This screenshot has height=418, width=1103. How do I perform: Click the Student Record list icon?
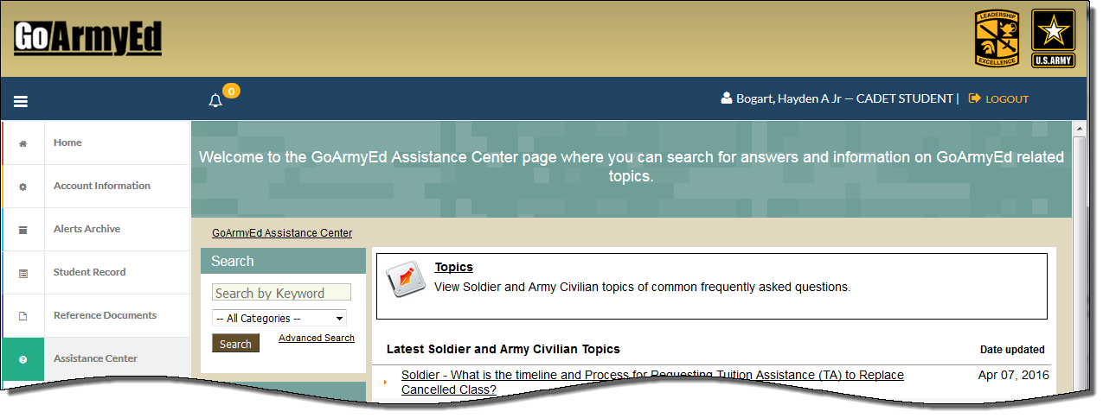pyautogui.click(x=22, y=273)
